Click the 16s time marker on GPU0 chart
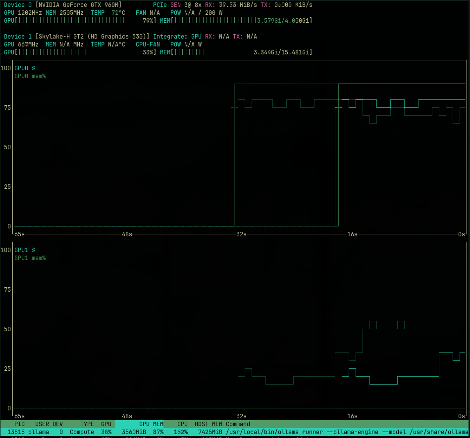The image size is (470, 438). 352,234
